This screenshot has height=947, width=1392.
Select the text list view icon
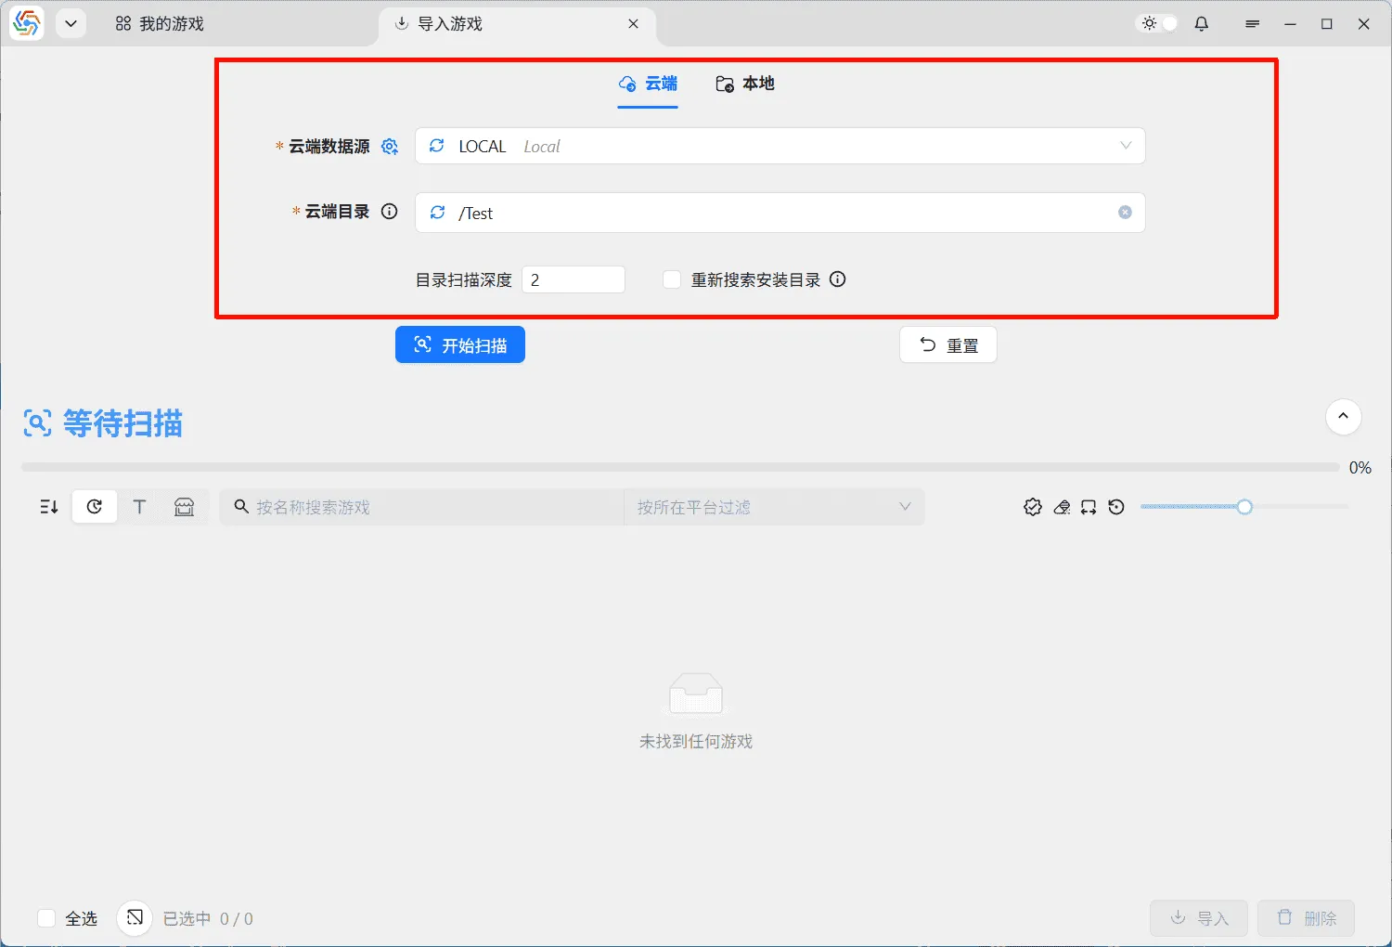tap(139, 506)
